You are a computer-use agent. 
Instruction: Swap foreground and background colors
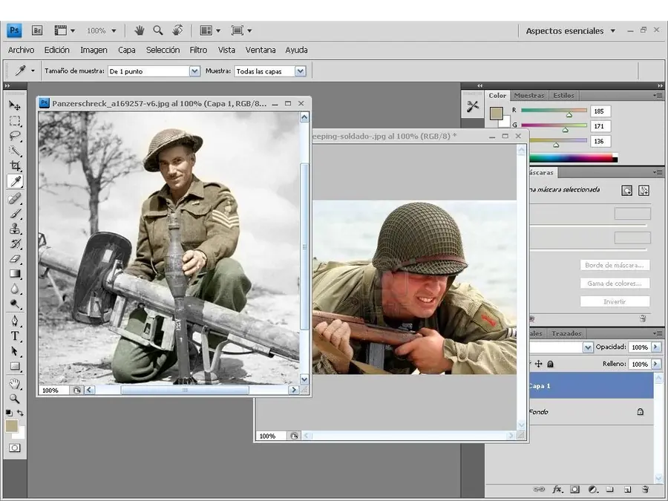point(21,413)
